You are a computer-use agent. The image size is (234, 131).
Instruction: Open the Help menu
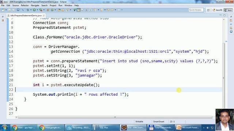coord(76,5)
